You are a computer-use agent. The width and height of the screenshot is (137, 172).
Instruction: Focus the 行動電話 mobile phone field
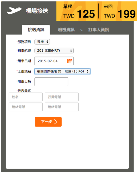pyautogui.click(x=62, y=97)
